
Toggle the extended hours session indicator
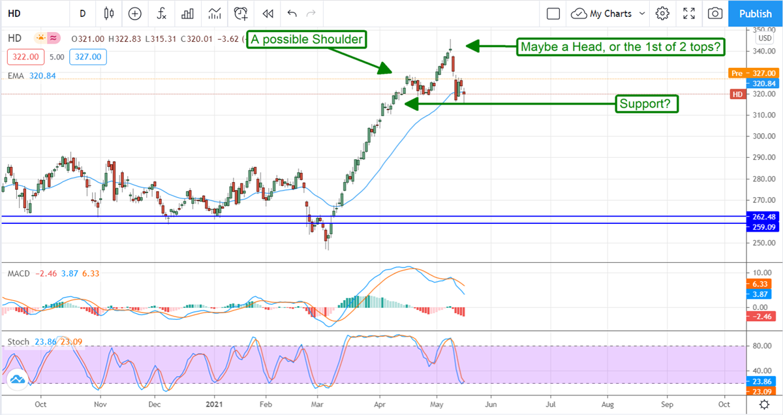(54, 38)
